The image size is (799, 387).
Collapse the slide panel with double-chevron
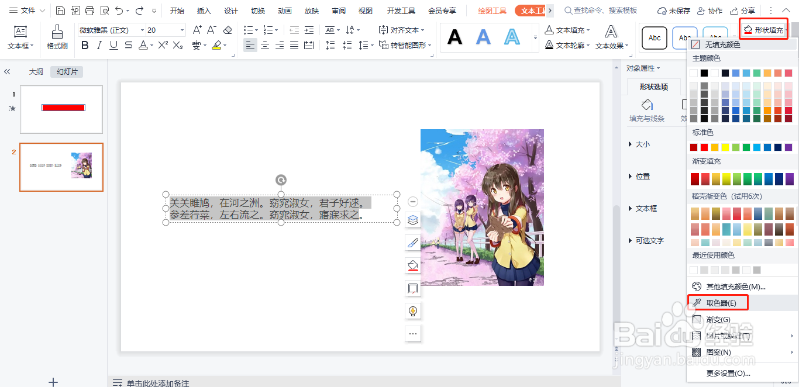(x=7, y=72)
